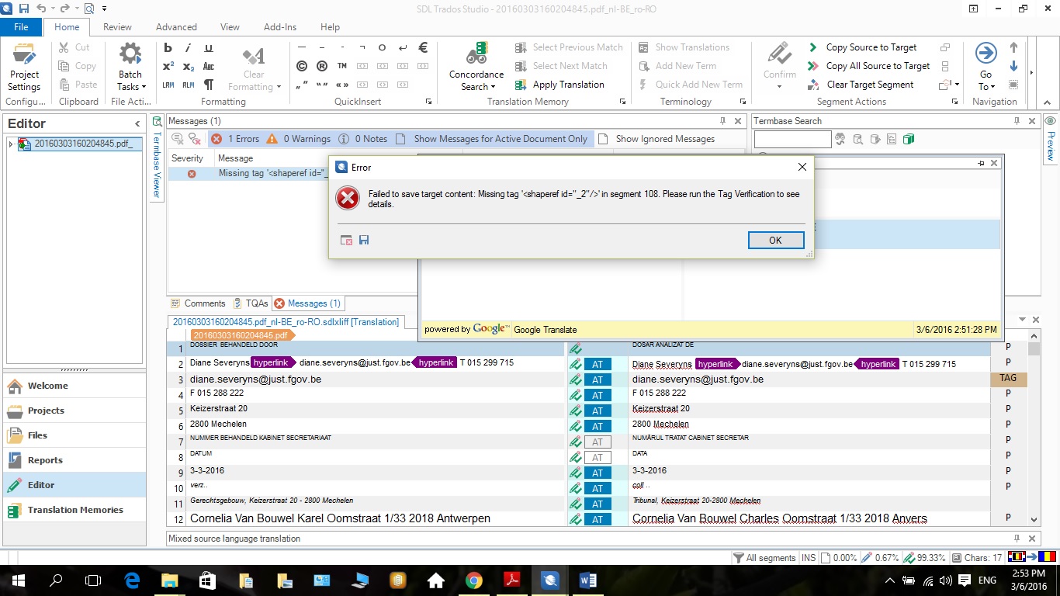Viewport: 1060px width, 596px height.
Task: Apply bold formatting with the b icon
Action: [x=168, y=47]
